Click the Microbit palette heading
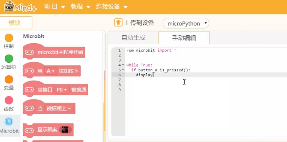This screenshot has width=287, height=142. (x=34, y=36)
